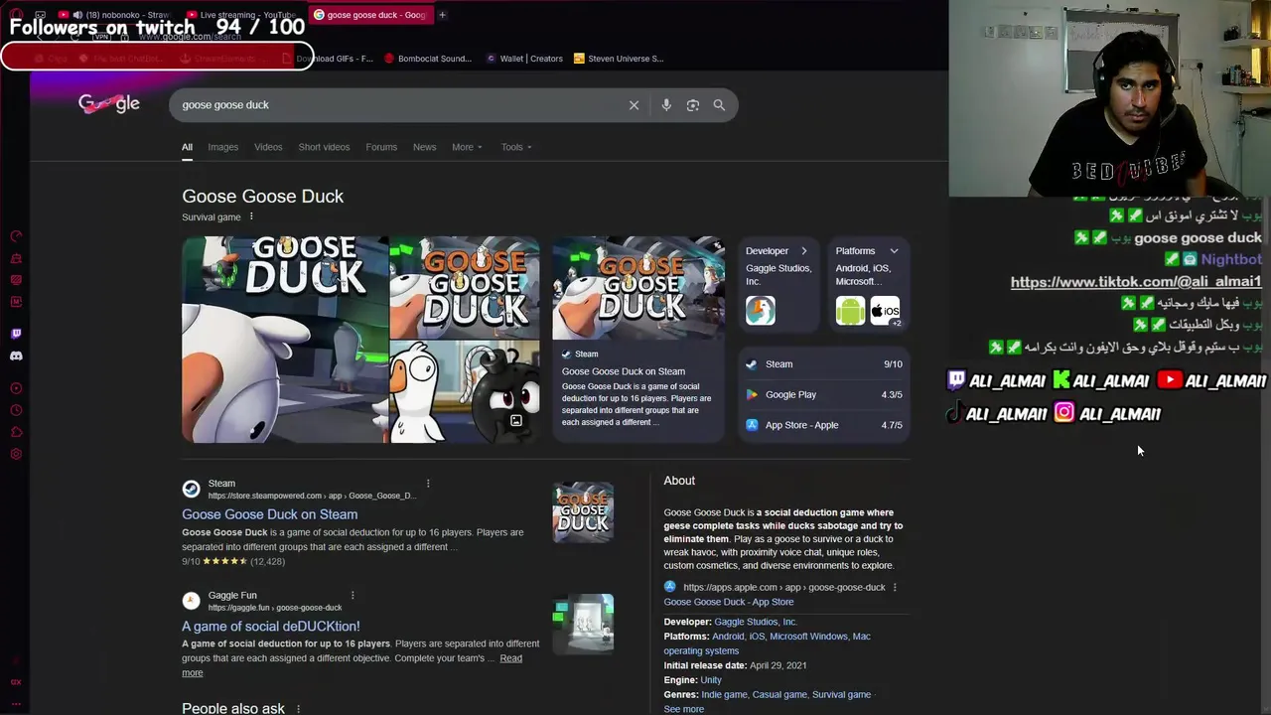Open A game of social deDUCKtion link
This screenshot has height=715, width=1271.
click(270, 627)
